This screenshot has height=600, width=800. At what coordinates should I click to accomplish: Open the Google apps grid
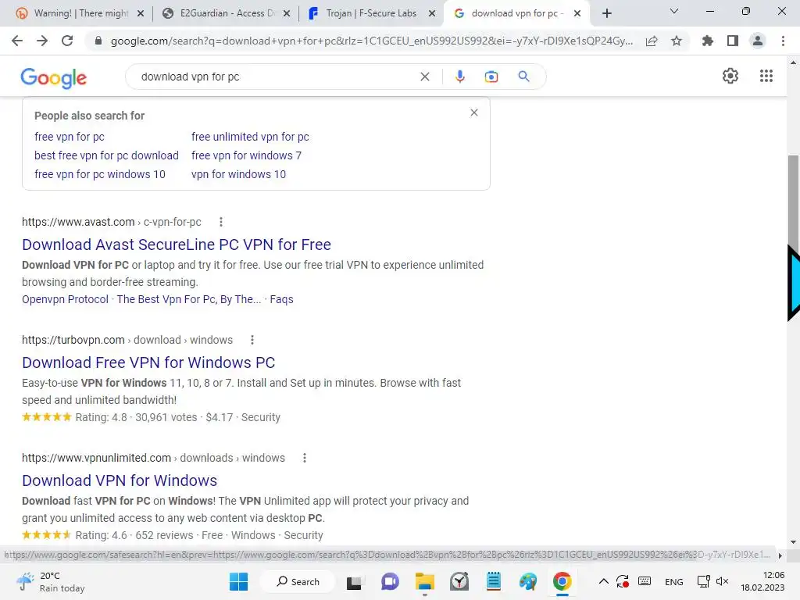click(766, 76)
